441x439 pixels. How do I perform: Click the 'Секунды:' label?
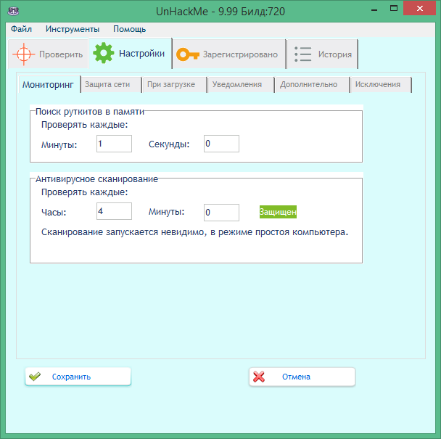tap(169, 144)
